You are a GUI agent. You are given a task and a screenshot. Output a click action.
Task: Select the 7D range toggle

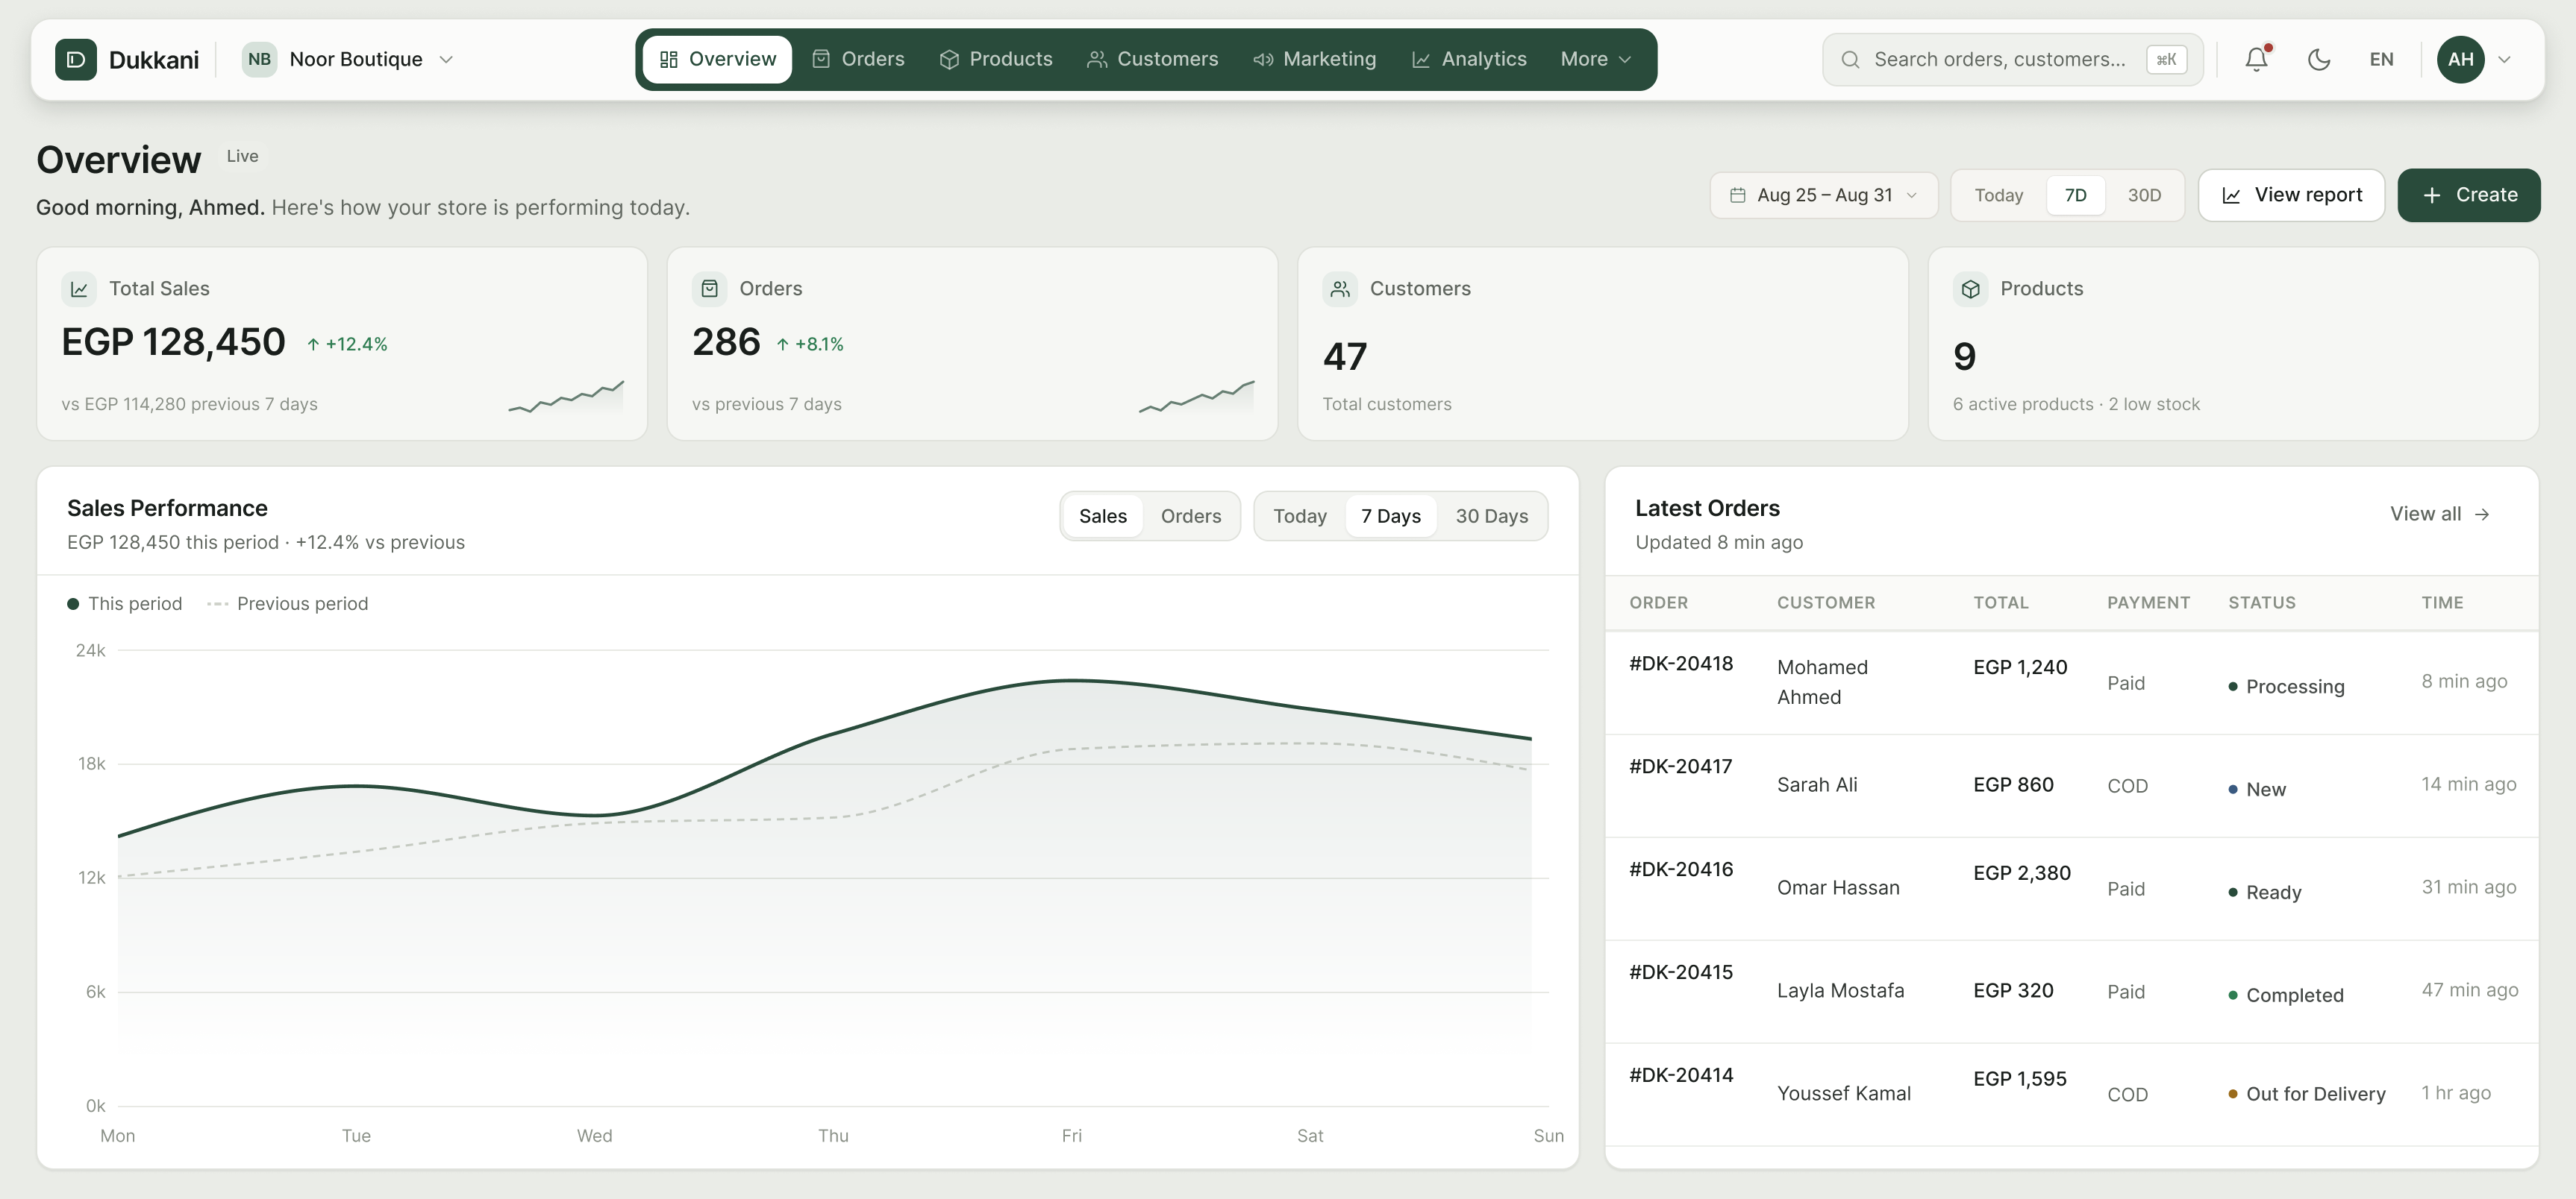coord(2076,196)
